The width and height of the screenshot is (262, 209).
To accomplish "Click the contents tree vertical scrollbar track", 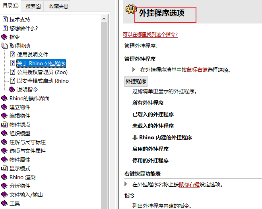I will click(104, 115).
